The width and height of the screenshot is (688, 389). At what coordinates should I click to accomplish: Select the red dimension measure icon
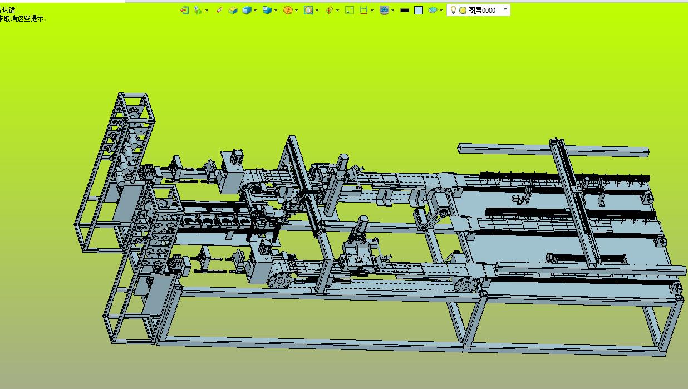[364, 10]
